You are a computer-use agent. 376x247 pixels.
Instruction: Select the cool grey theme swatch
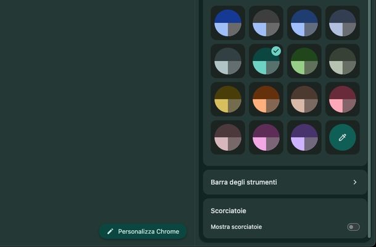pos(228,61)
